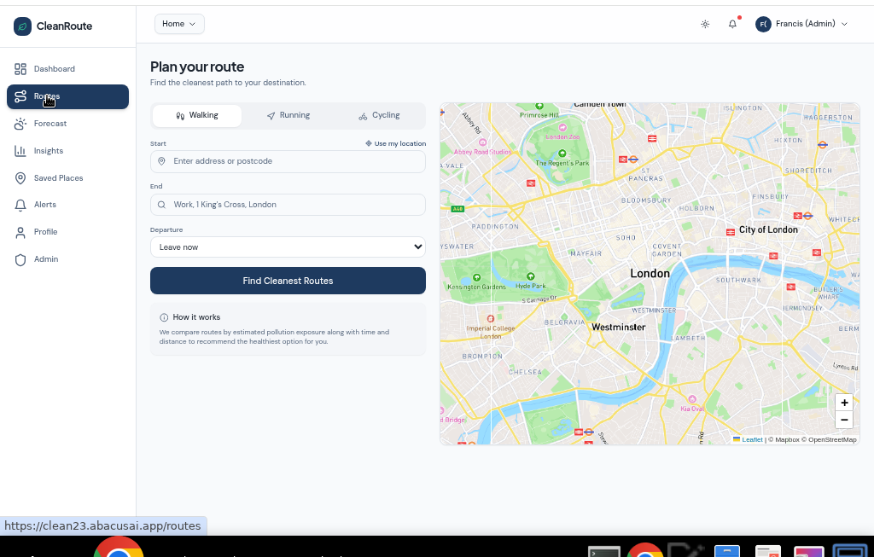Click Kia Oval marker on map

coord(692,399)
